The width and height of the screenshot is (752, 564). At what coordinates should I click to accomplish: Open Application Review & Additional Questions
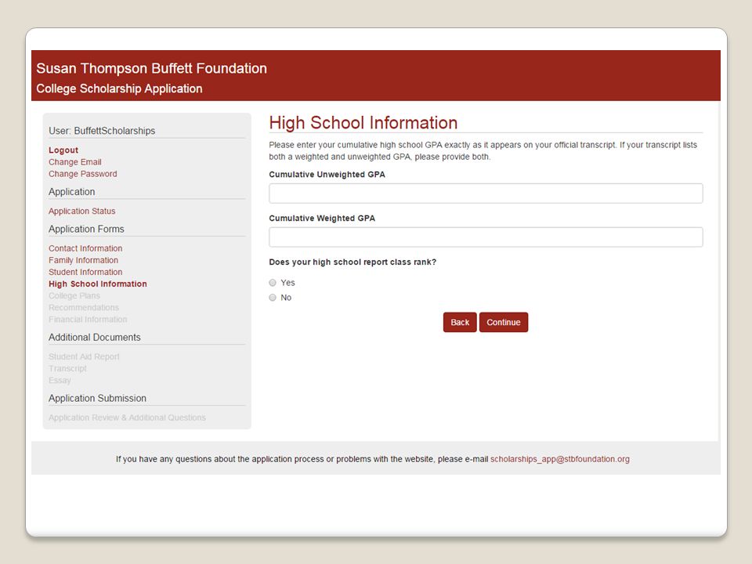[x=127, y=418]
